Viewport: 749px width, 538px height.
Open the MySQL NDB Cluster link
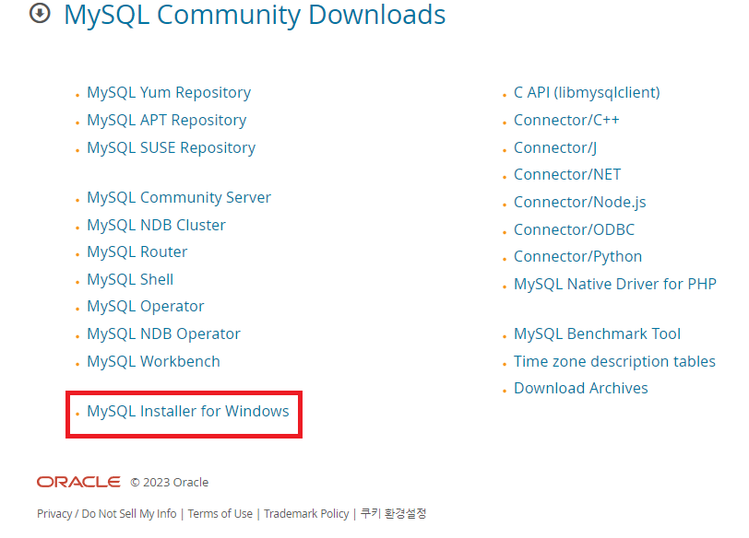156,225
